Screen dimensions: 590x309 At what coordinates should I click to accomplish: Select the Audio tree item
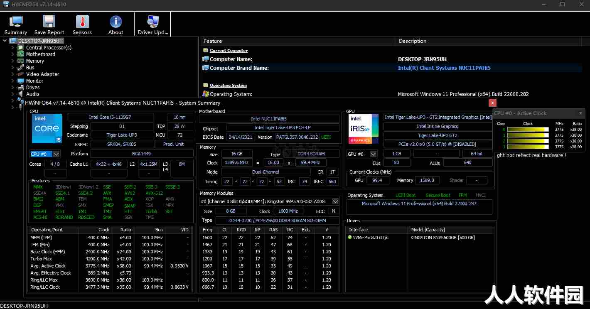[32, 94]
